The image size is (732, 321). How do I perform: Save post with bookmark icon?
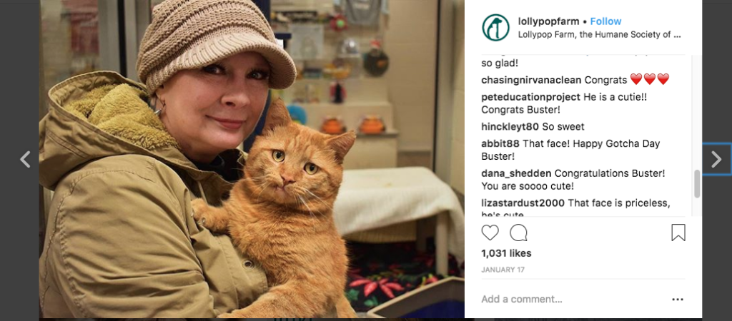click(678, 233)
